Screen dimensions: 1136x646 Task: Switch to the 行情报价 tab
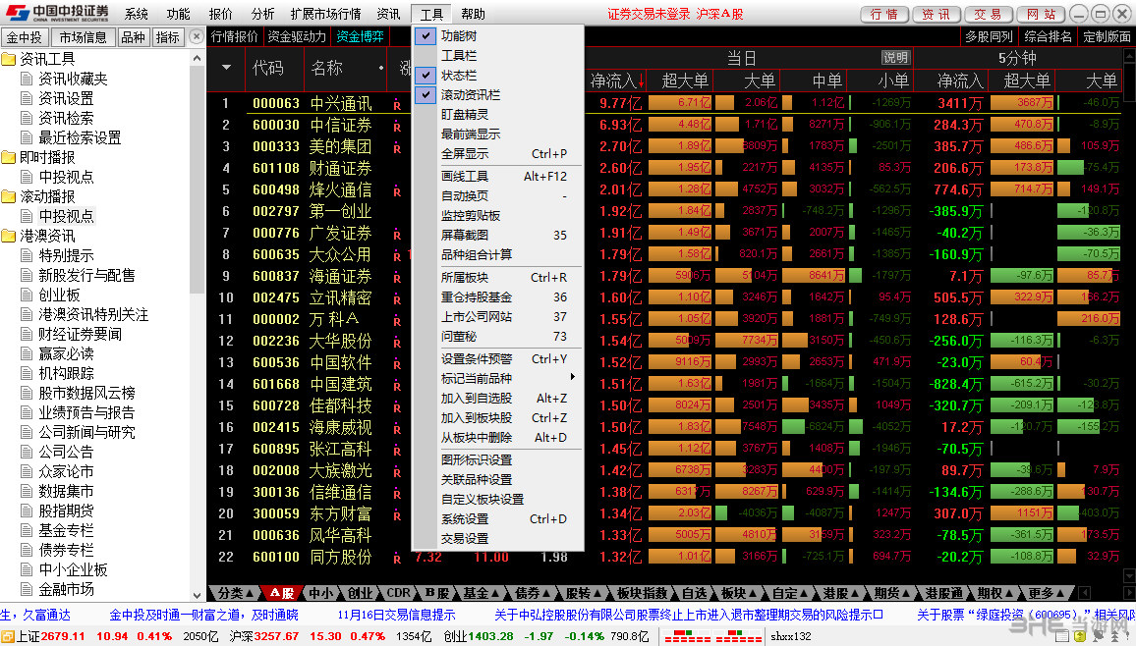[235, 36]
